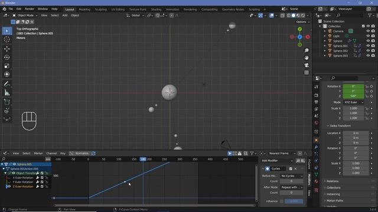Switch to orthographic grid view icon
378x212 pixels.
[307, 72]
